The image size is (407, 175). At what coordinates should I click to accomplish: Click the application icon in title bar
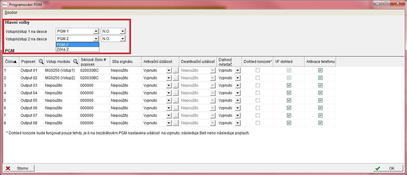[x=5, y=5]
